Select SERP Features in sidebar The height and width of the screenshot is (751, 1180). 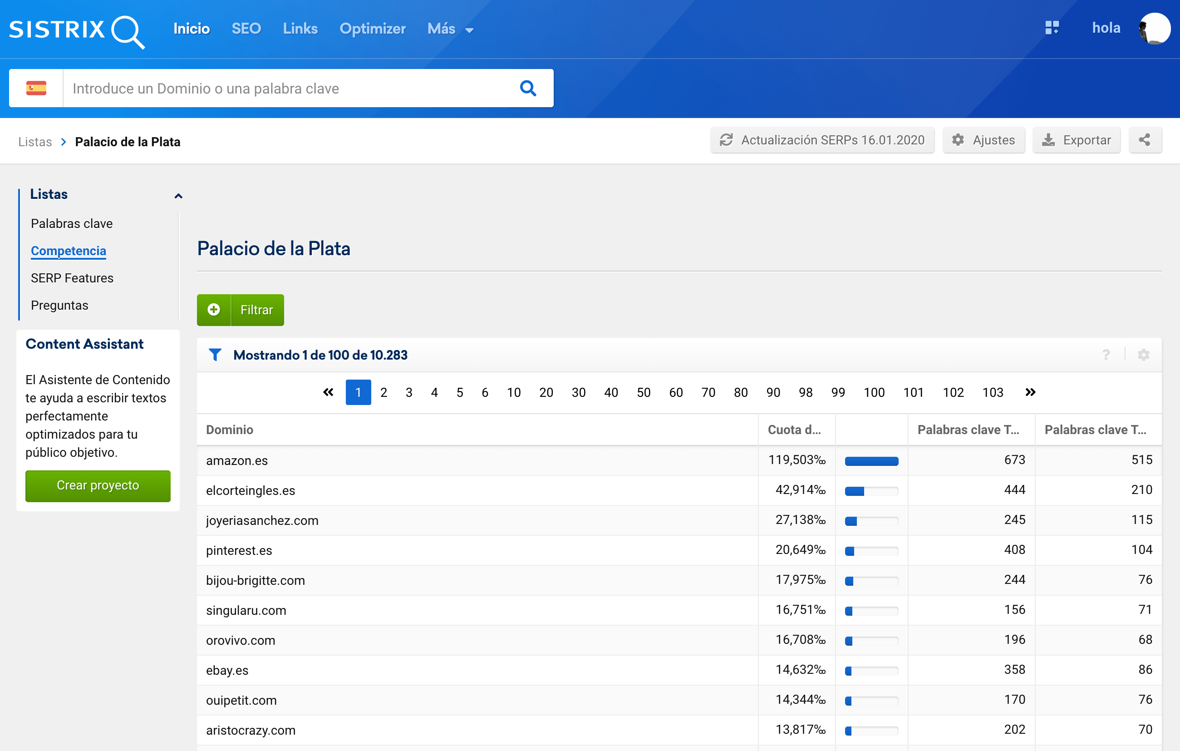click(72, 278)
